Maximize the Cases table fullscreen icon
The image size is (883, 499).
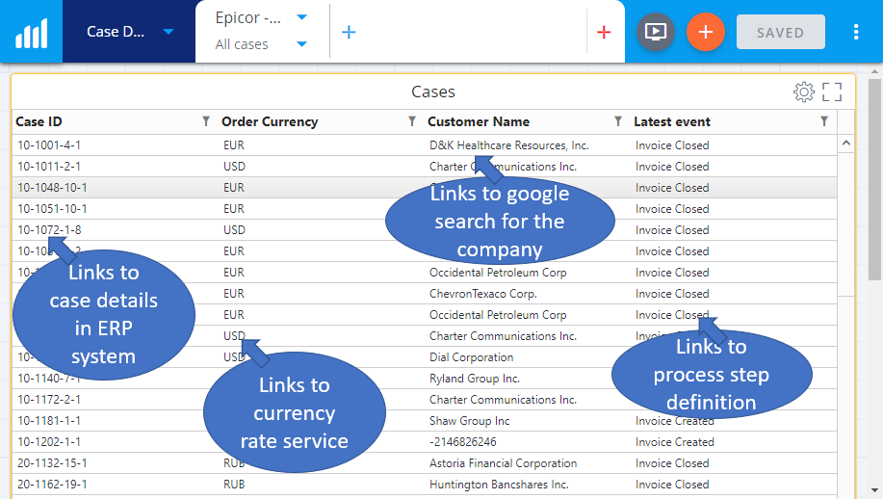(x=832, y=92)
